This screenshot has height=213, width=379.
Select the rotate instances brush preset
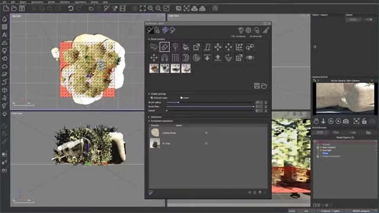pos(250,47)
